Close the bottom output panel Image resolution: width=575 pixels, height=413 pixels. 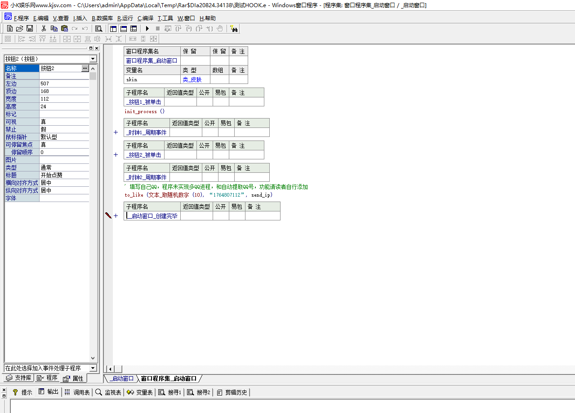pos(4,390)
